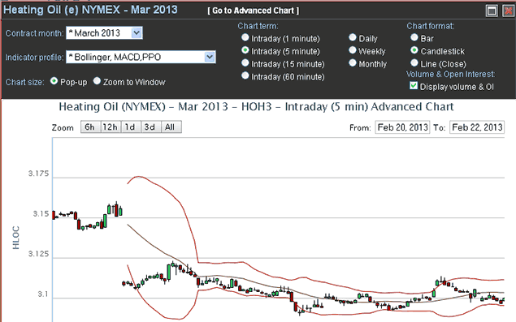The height and width of the screenshot is (322, 516).
Task: Go to Advanced Chart link
Action: click(253, 11)
